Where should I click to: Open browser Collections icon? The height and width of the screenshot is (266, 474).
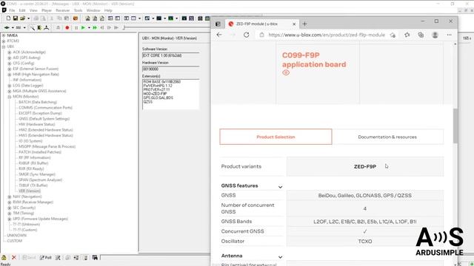421,35
